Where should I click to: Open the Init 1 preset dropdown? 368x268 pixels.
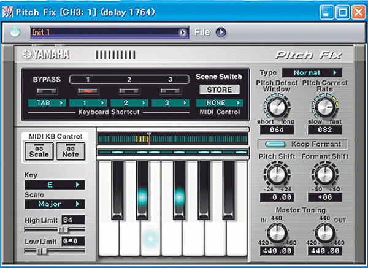pyautogui.click(x=110, y=33)
